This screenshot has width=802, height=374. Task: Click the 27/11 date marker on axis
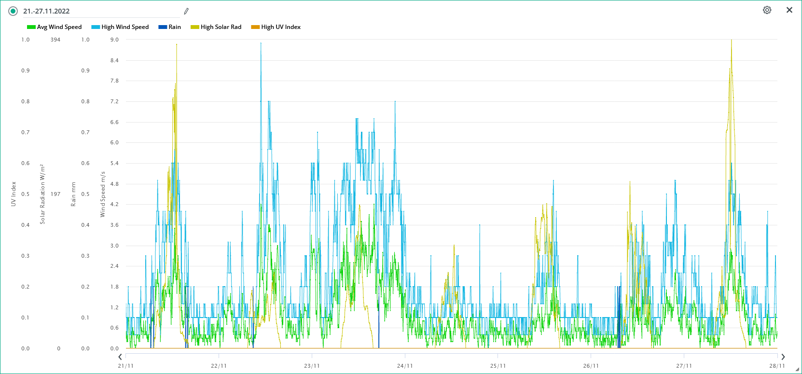click(684, 366)
